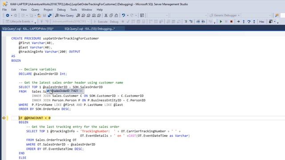Open the Help menu
The width and height of the screenshot is (285, 160).
[x=100, y=10]
